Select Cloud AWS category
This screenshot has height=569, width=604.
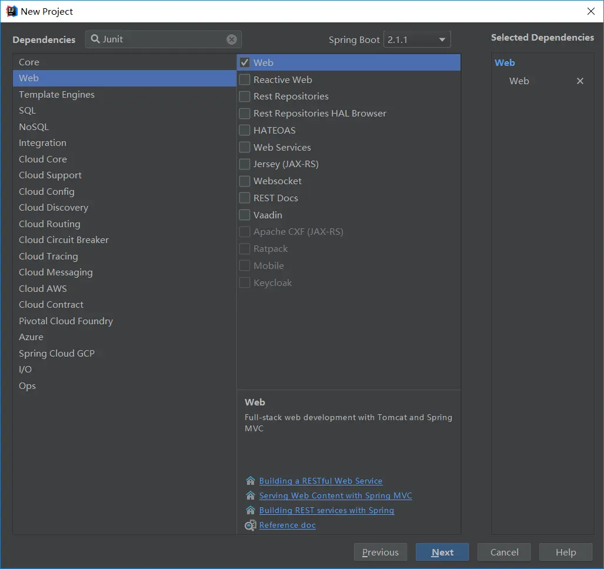tap(125, 289)
